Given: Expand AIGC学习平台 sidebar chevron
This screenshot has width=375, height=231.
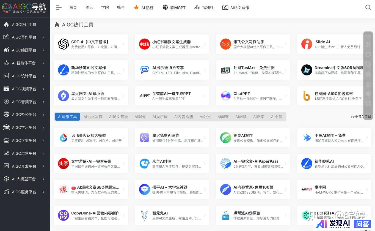Looking at the screenshot, I should (43, 127).
